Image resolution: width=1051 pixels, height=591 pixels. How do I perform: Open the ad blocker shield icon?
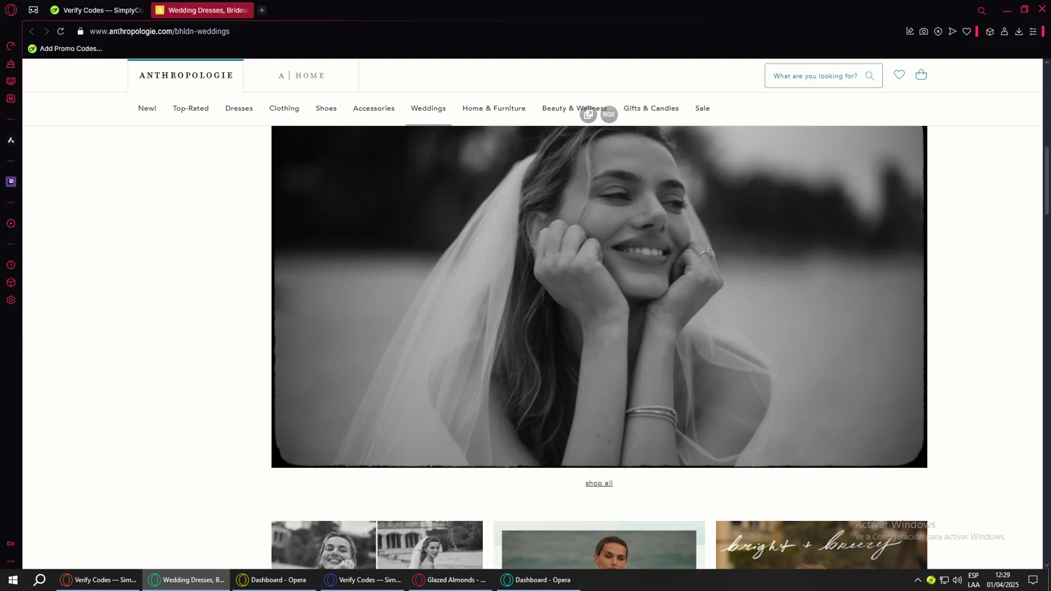click(x=938, y=32)
